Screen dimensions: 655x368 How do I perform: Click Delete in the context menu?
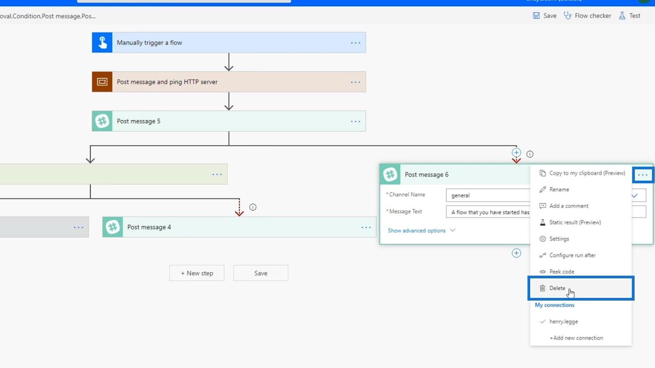click(x=581, y=288)
